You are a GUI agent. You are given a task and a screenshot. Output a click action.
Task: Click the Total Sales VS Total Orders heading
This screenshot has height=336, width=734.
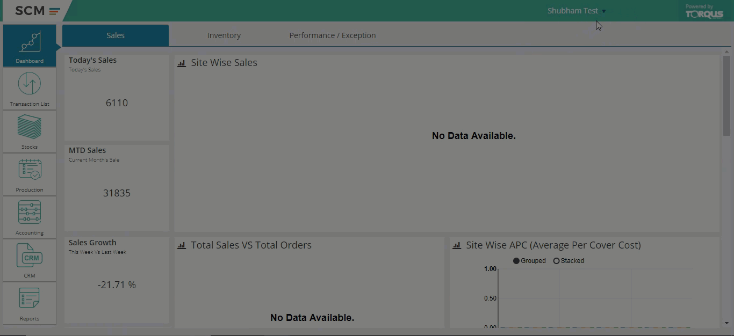click(251, 245)
